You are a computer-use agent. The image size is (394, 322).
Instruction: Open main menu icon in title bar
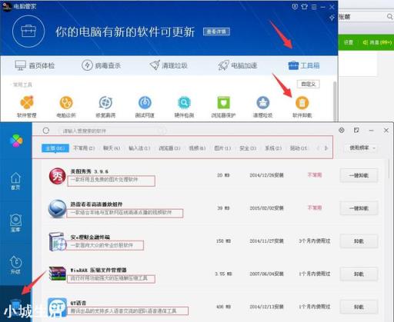coord(314,7)
